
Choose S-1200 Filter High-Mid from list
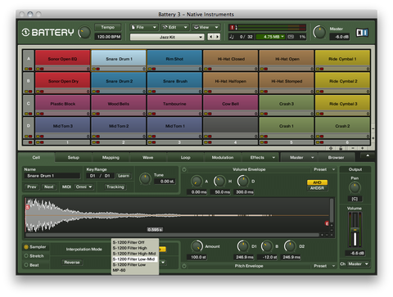pos(135,254)
